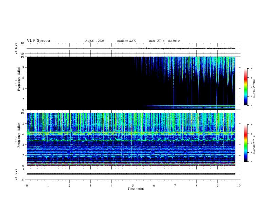This screenshot has width=269, height=208.
Task: Click time axis tick label "9"
Action: (217, 186)
